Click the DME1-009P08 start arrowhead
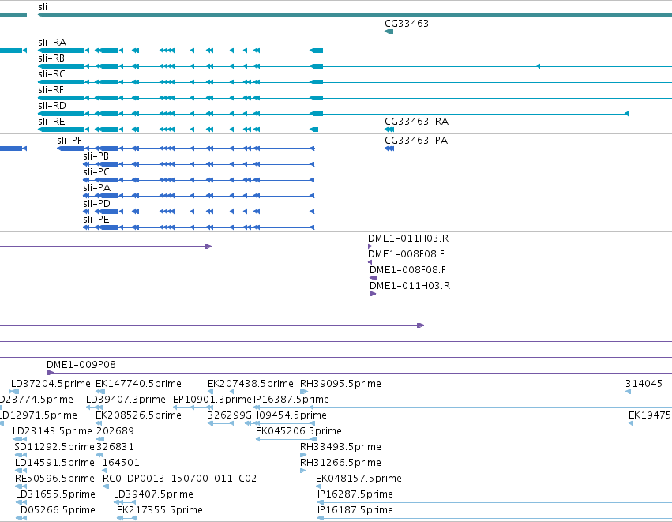 (50, 373)
